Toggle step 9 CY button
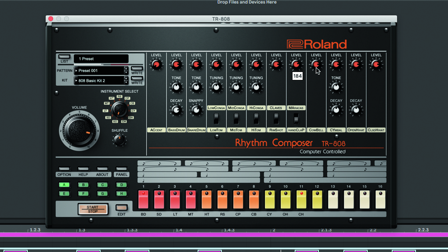The width and height of the screenshot is (448, 252). click(270, 199)
